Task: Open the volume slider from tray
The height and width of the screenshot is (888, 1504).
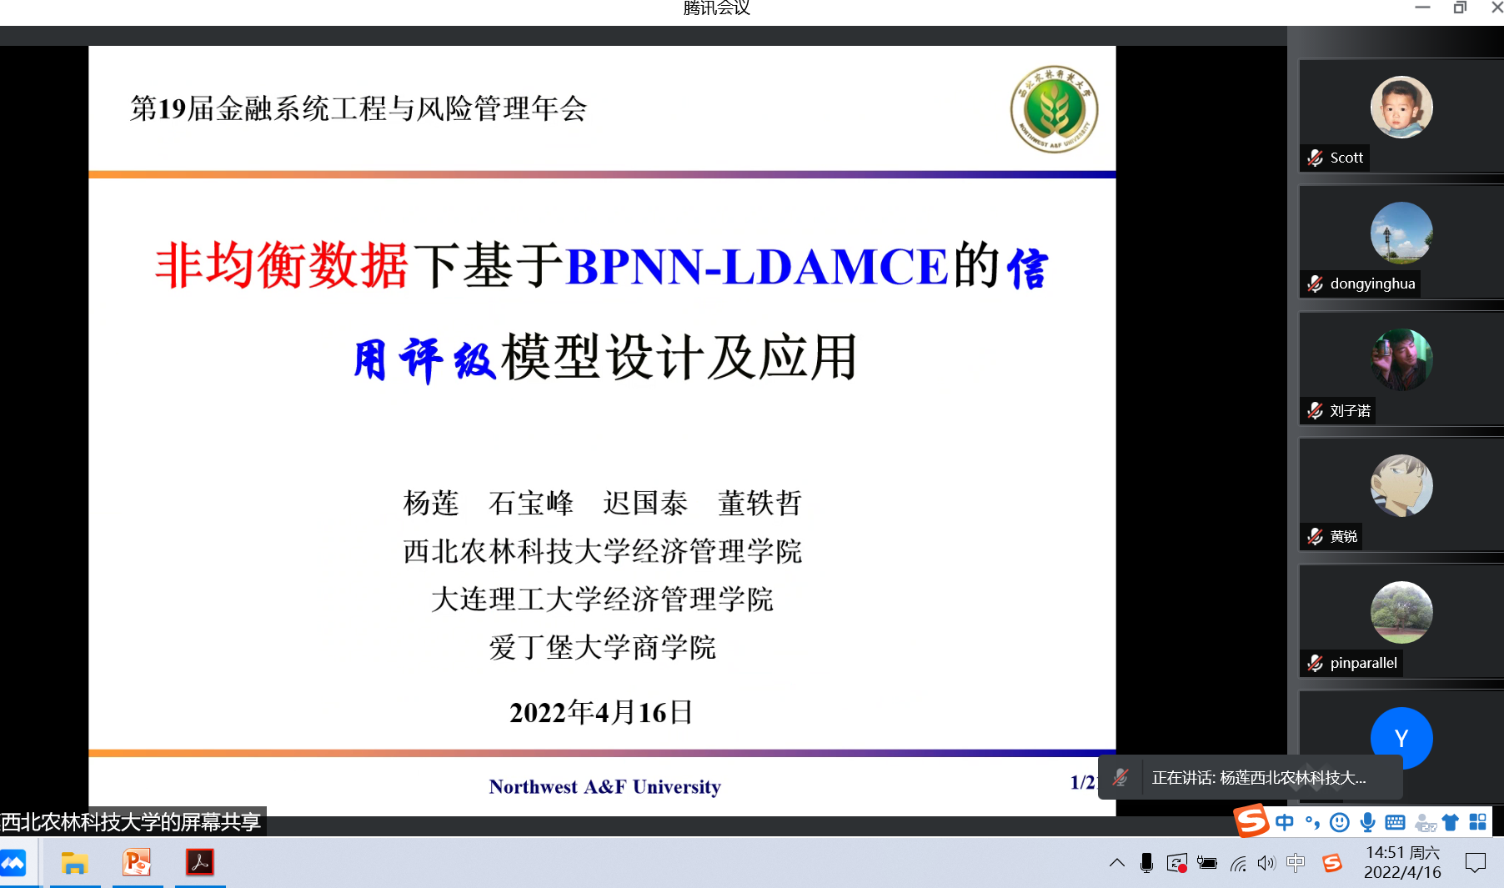Action: click(1266, 865)
